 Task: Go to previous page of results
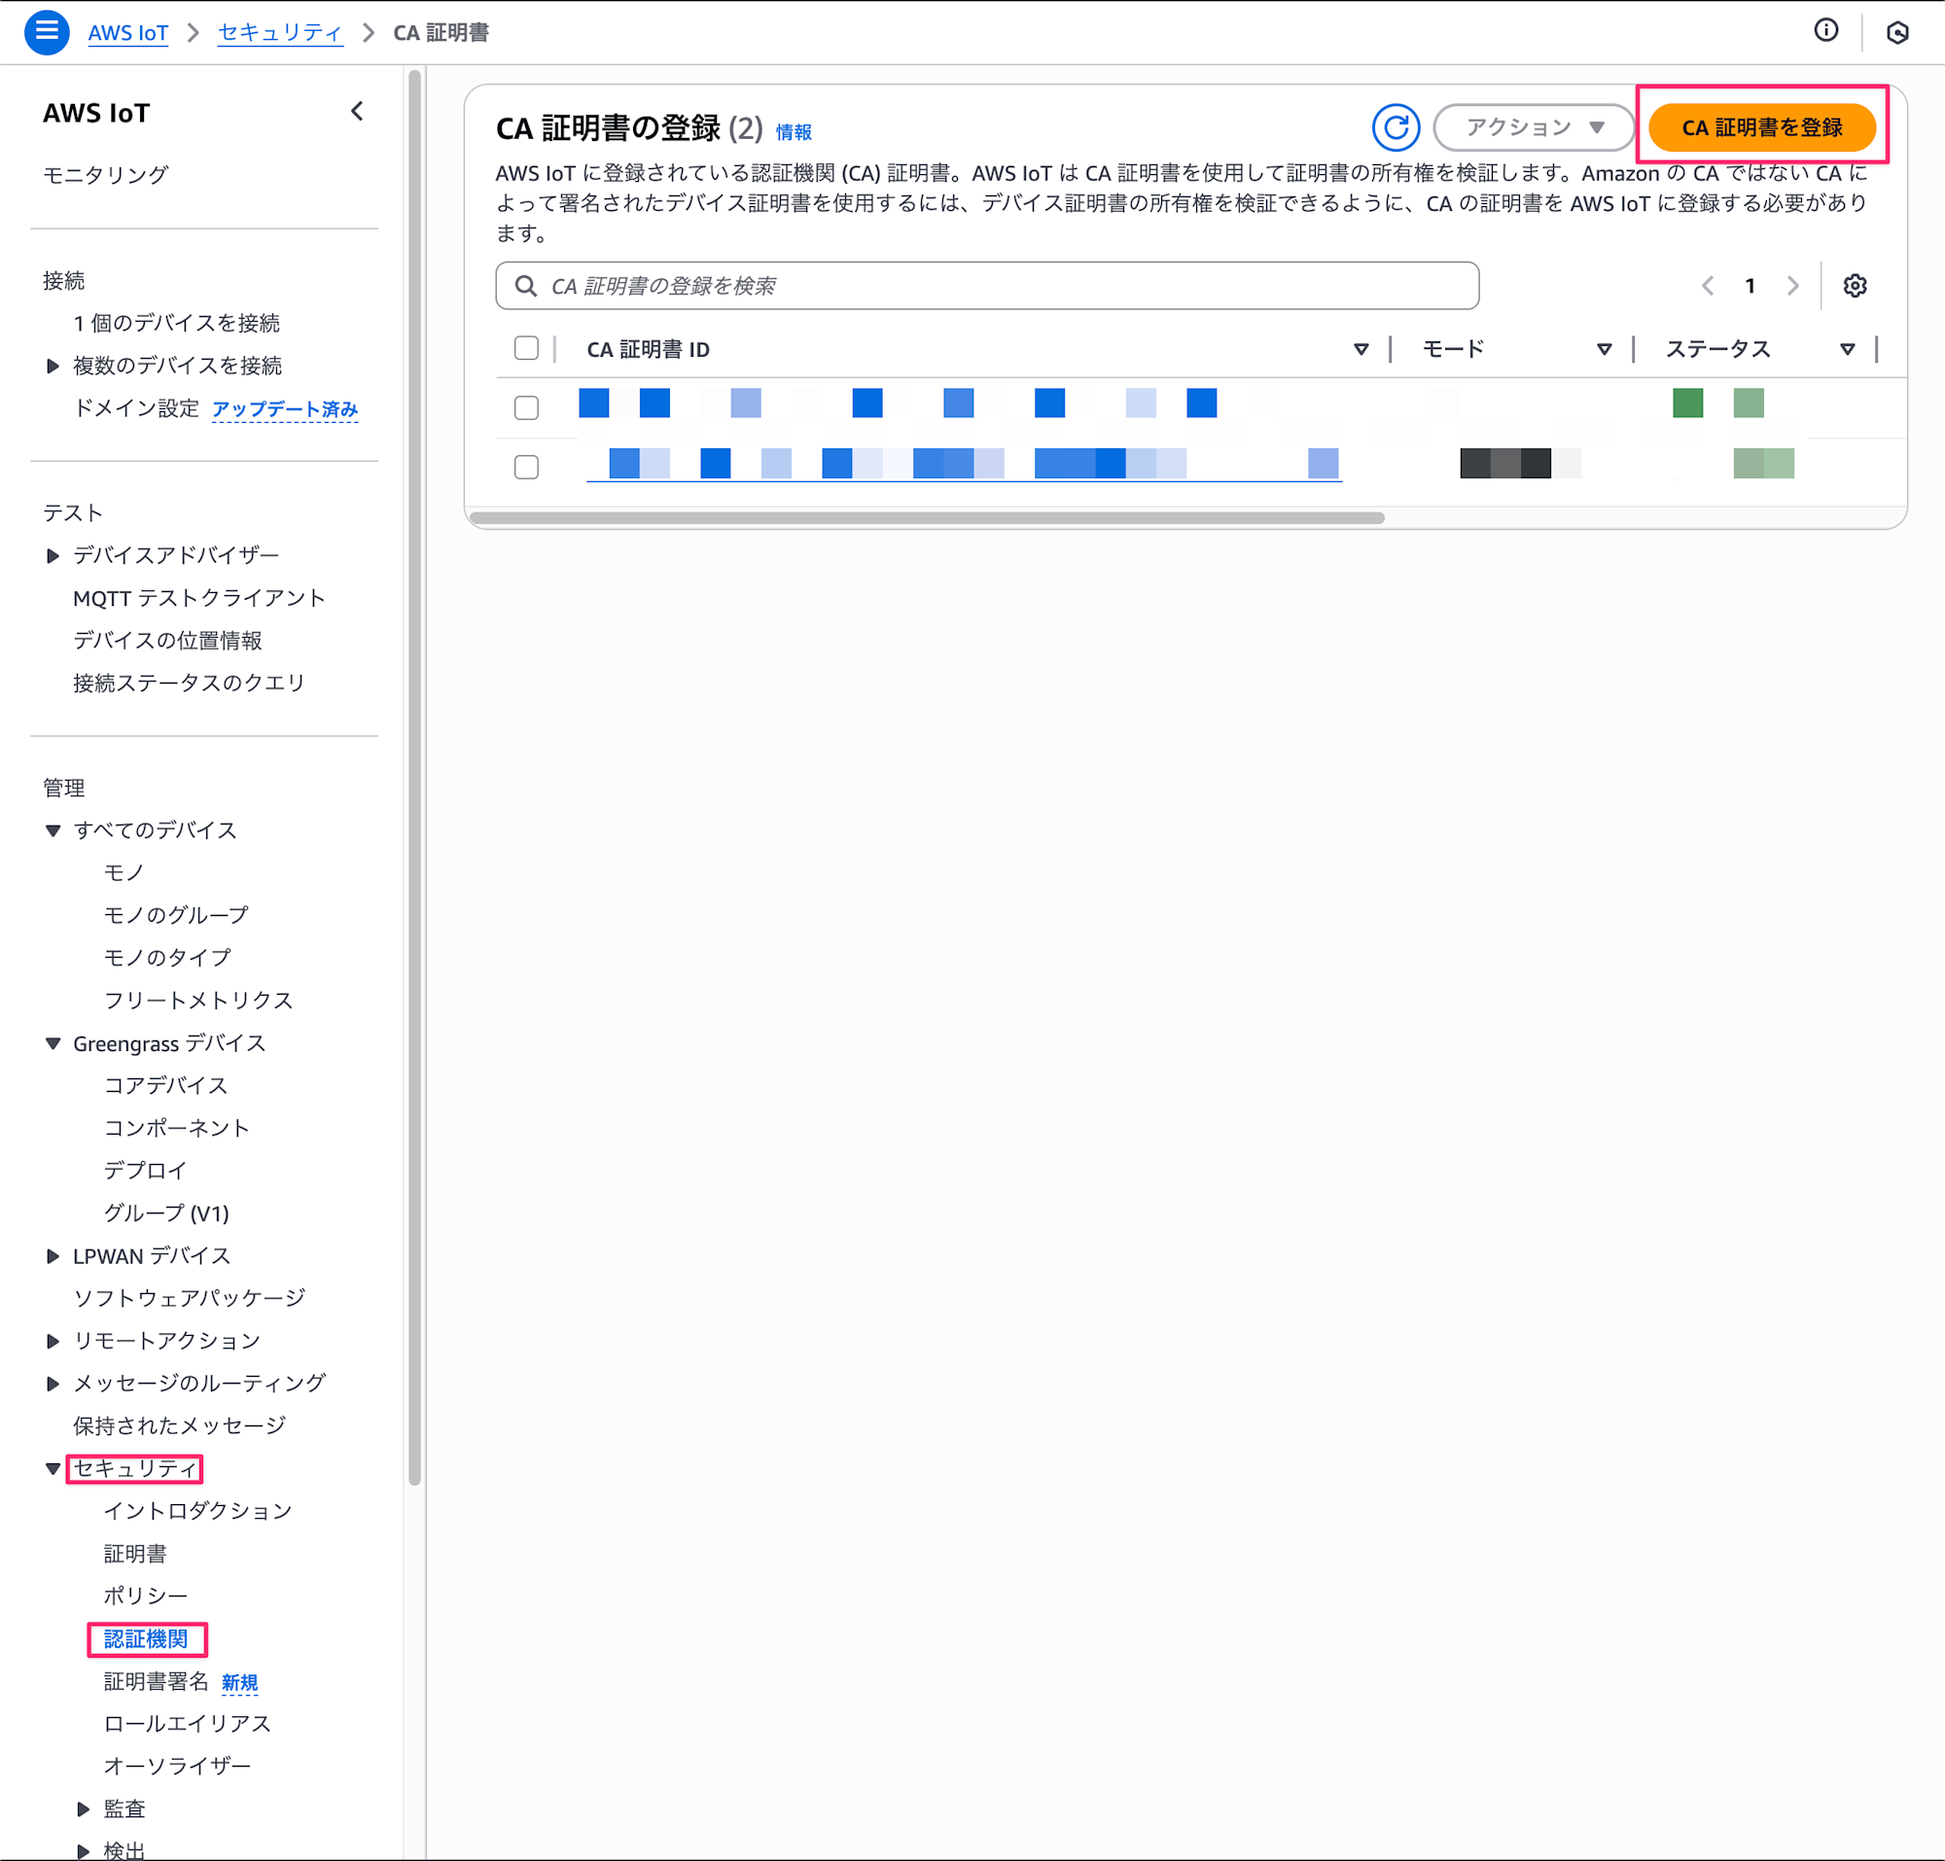coord(1708,286)
